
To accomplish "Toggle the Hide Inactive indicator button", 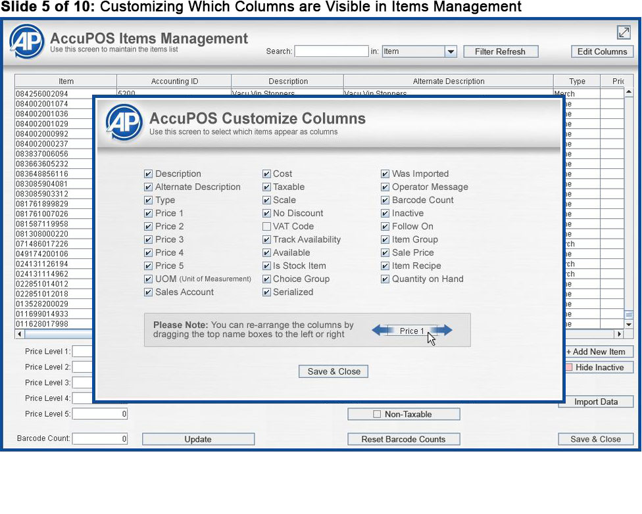I will pos(599,367).
